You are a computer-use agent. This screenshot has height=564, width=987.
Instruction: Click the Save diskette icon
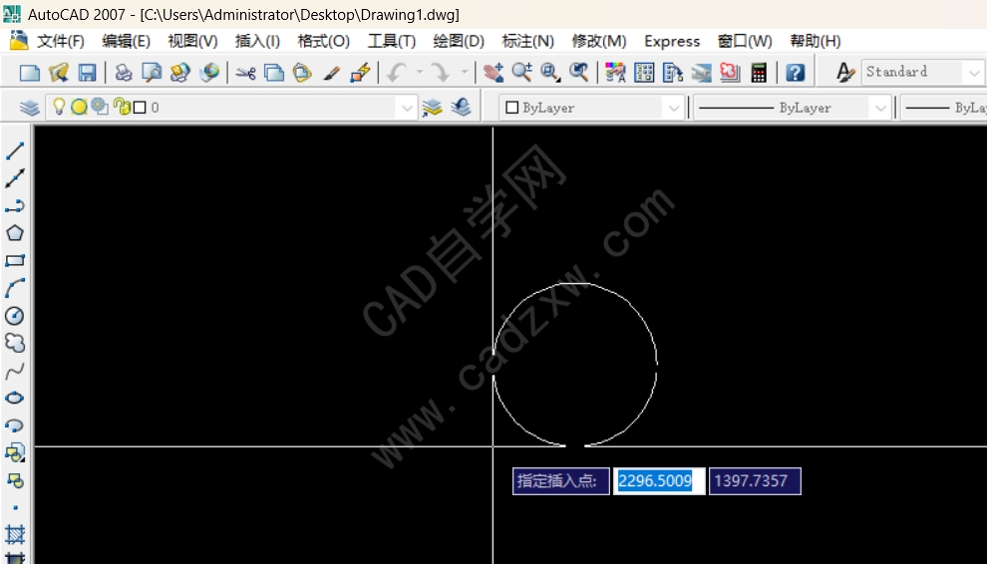click(87, 73)
